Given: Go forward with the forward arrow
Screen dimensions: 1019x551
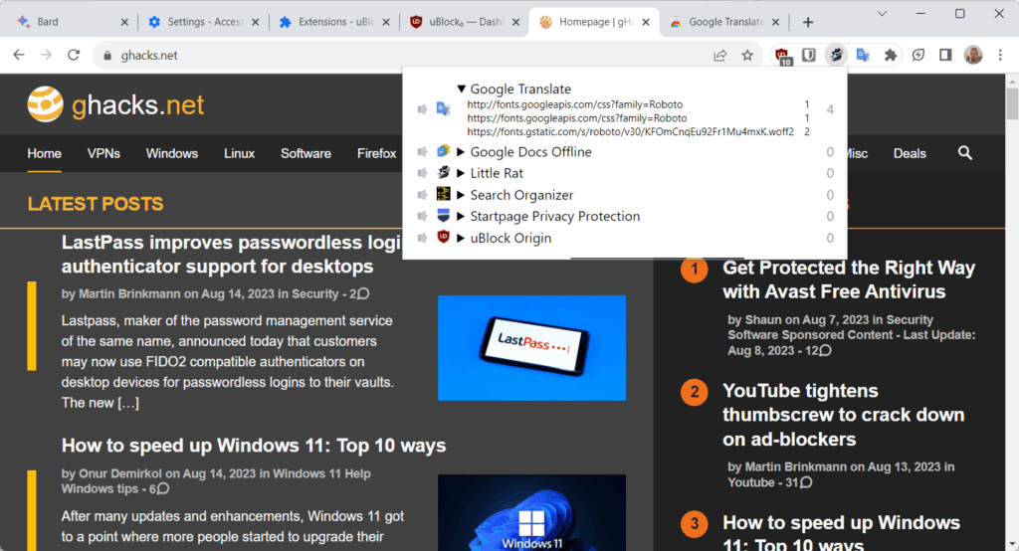Looking at the screenshot, I should [46, 56].
